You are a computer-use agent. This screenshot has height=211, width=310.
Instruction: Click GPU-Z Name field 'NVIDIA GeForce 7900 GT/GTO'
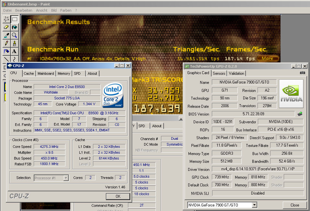(x=244, y=82)
